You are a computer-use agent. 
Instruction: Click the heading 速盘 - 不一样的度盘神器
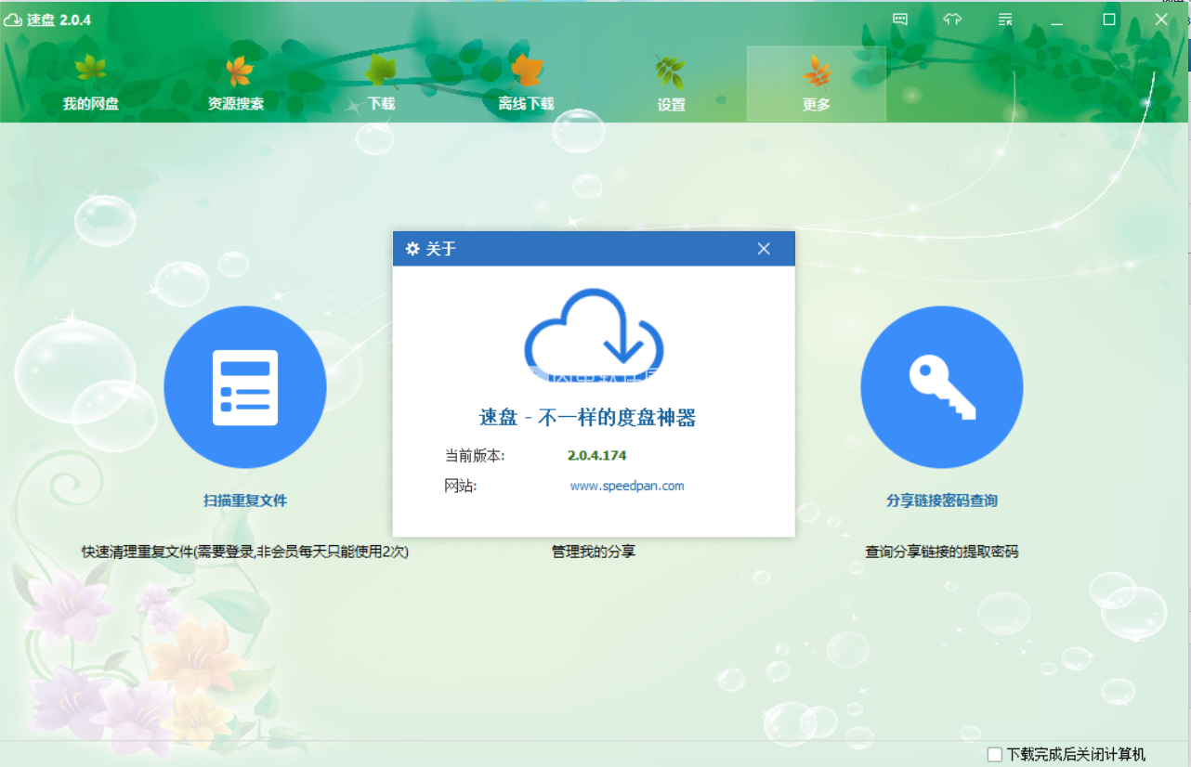(x=588, y=418)
